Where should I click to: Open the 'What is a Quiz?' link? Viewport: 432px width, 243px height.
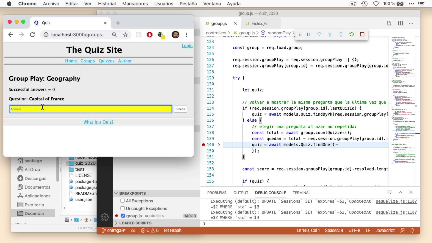[x=99, y=122]
